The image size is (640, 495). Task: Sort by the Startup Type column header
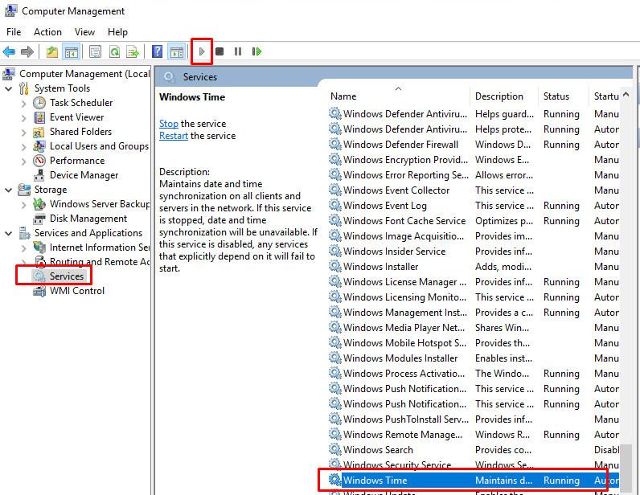tap(606, 96)
